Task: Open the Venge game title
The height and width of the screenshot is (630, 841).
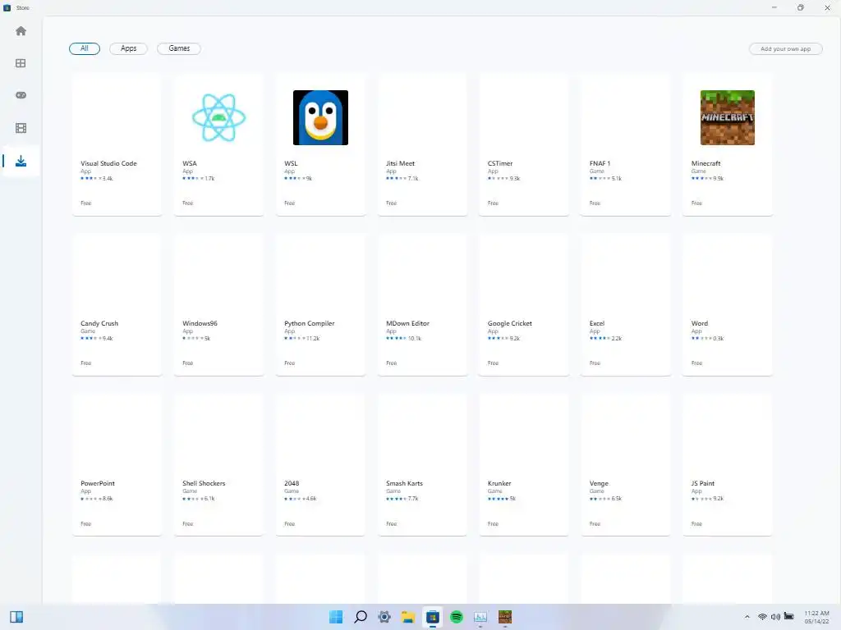Action: [599, 483]
